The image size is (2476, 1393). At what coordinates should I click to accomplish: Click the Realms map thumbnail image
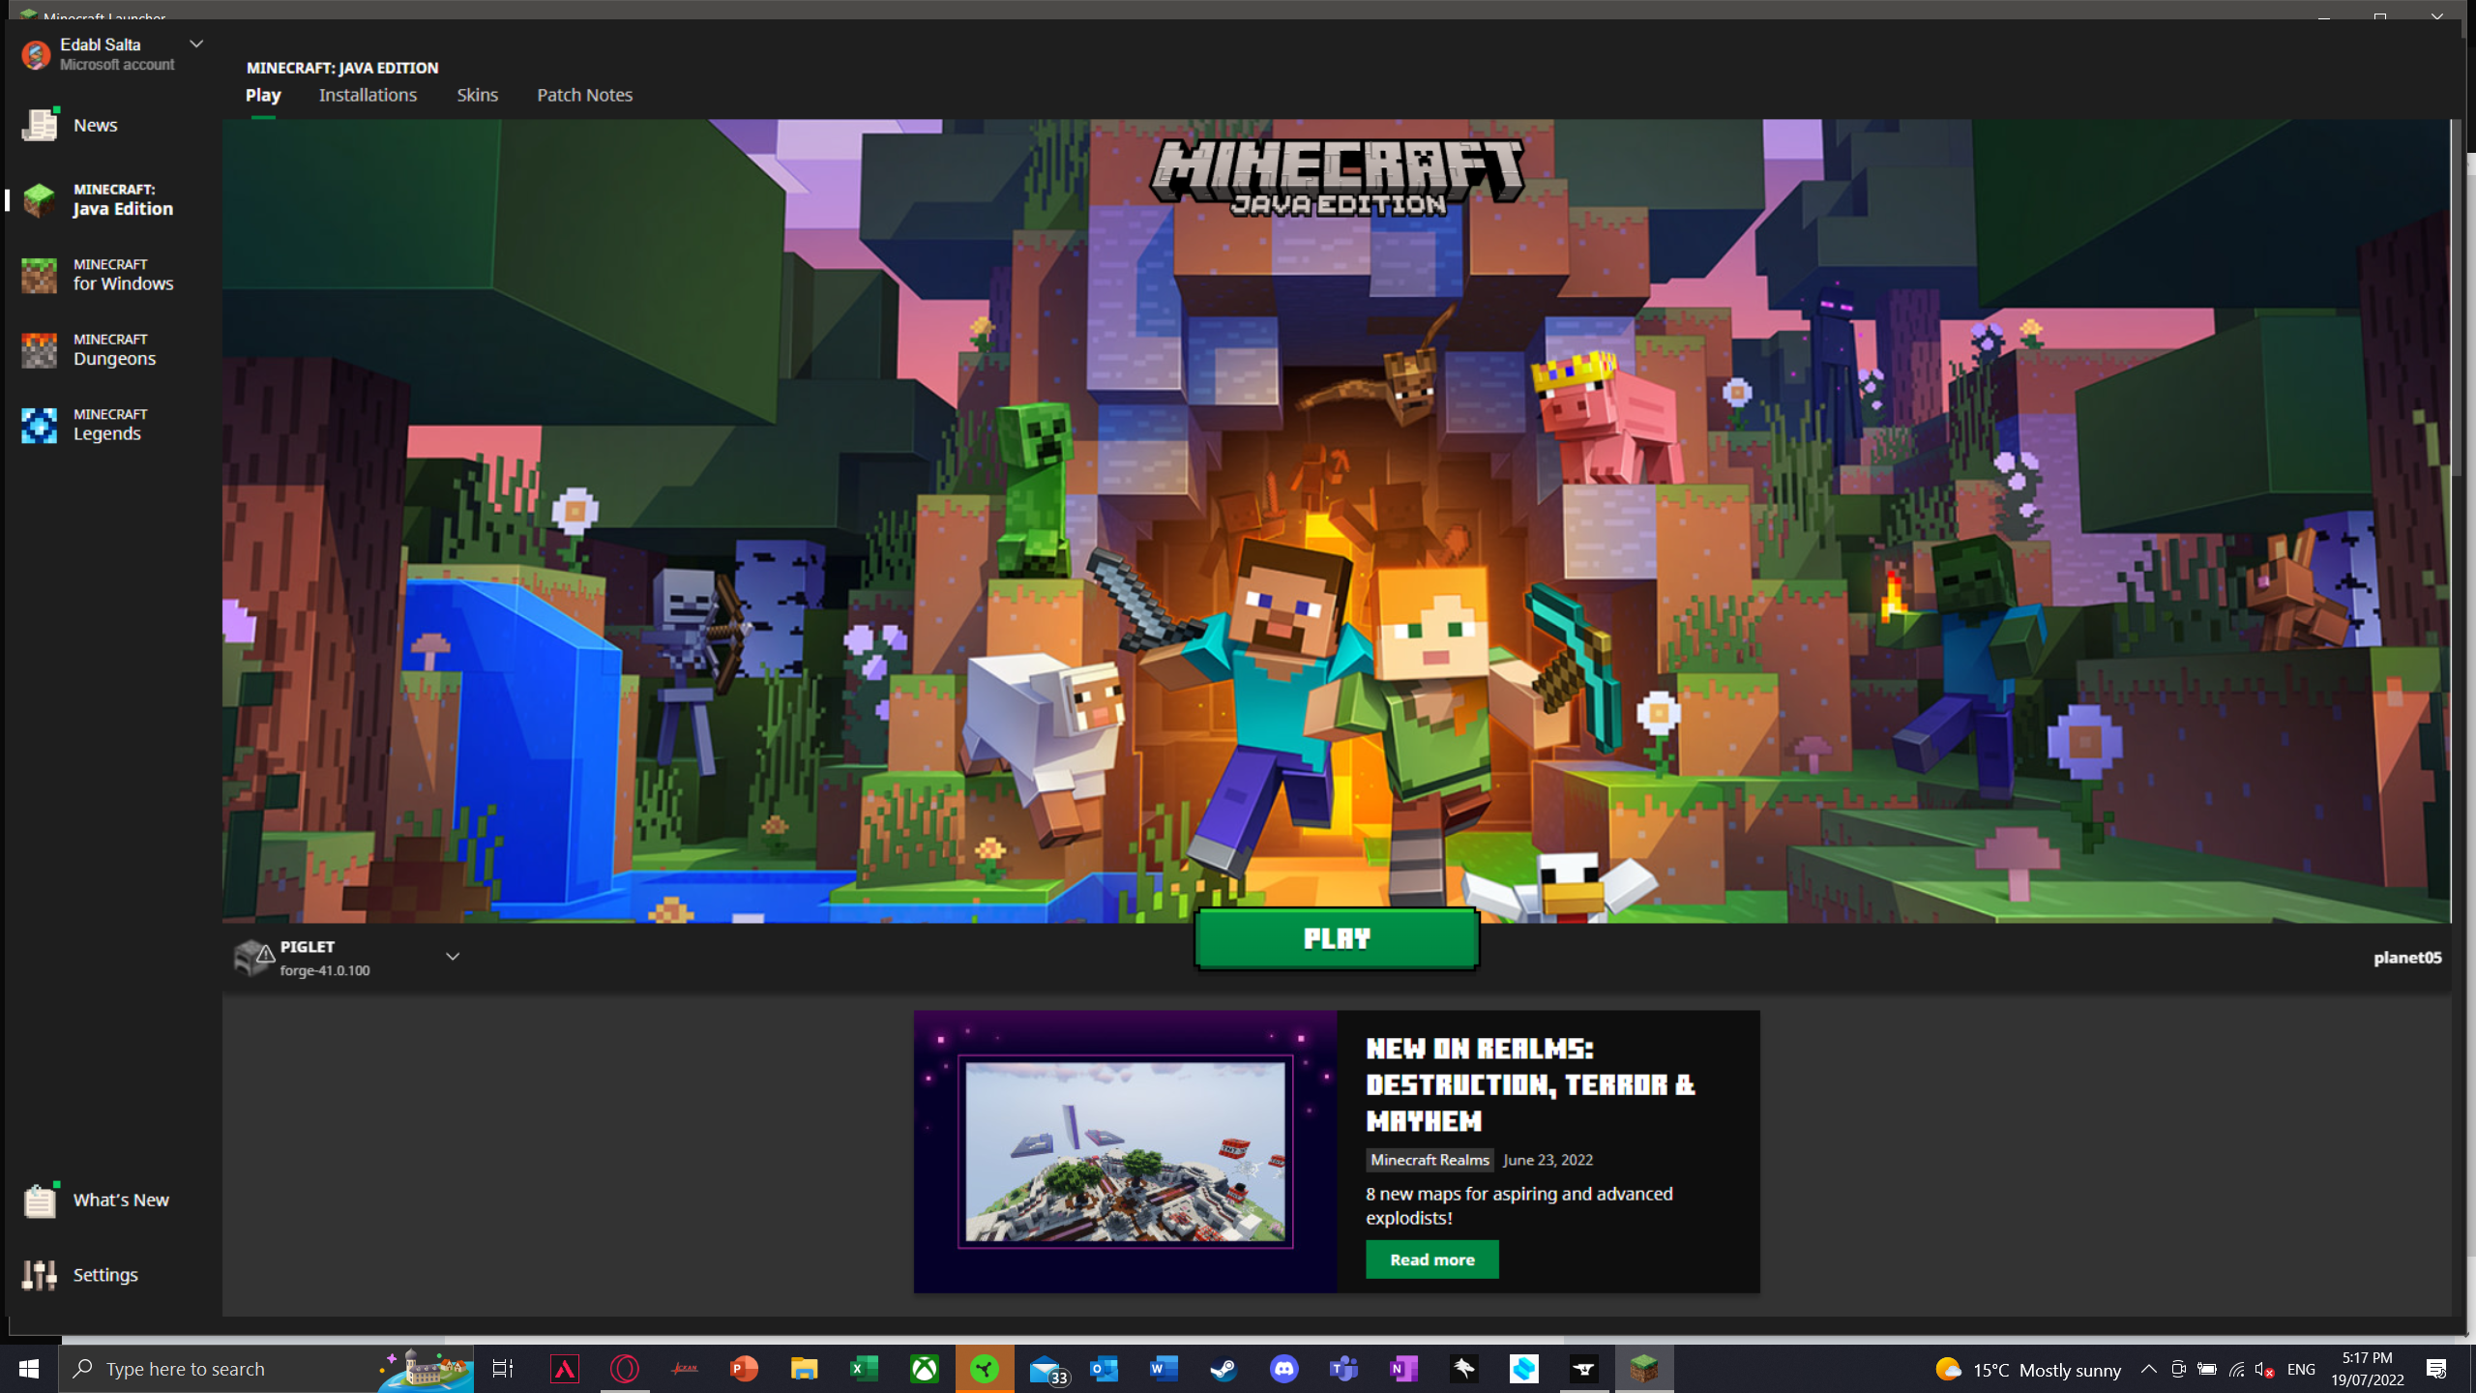1125,1151
